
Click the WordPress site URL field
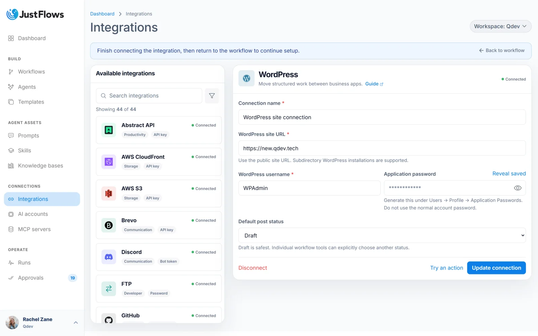[382, 148]
